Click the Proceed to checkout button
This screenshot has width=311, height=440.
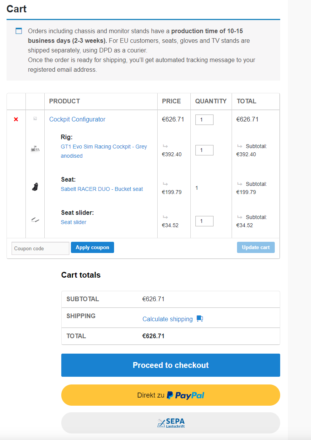pyautogui.click(x=171, y=365)
